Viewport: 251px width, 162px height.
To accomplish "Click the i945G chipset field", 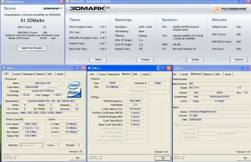I will pos(220,93).
